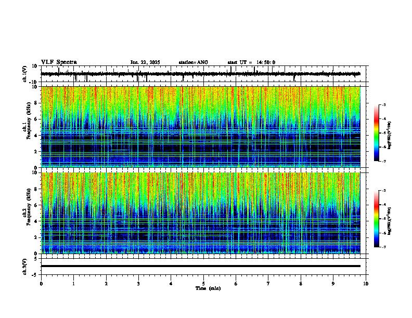The image size is (412, 318).
Task: Click the "station=ANG" header label
Action: click(194, 62)
